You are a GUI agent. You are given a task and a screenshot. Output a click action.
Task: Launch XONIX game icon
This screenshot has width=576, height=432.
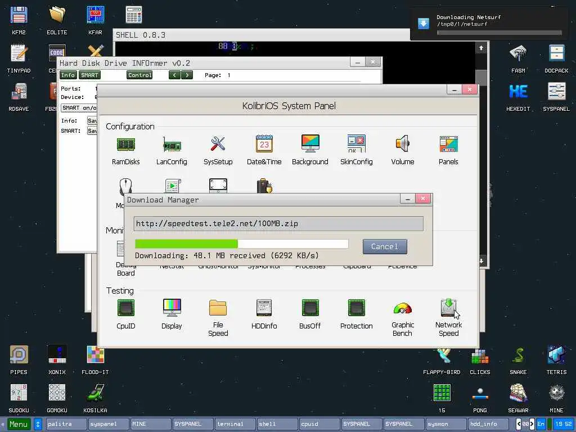point(57,354)
